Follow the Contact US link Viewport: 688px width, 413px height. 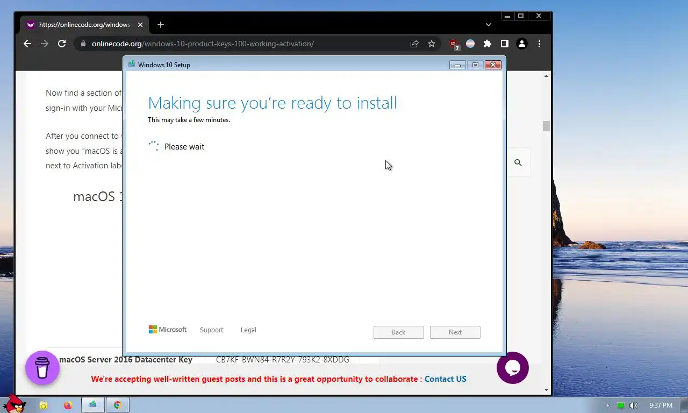[446, 379]
